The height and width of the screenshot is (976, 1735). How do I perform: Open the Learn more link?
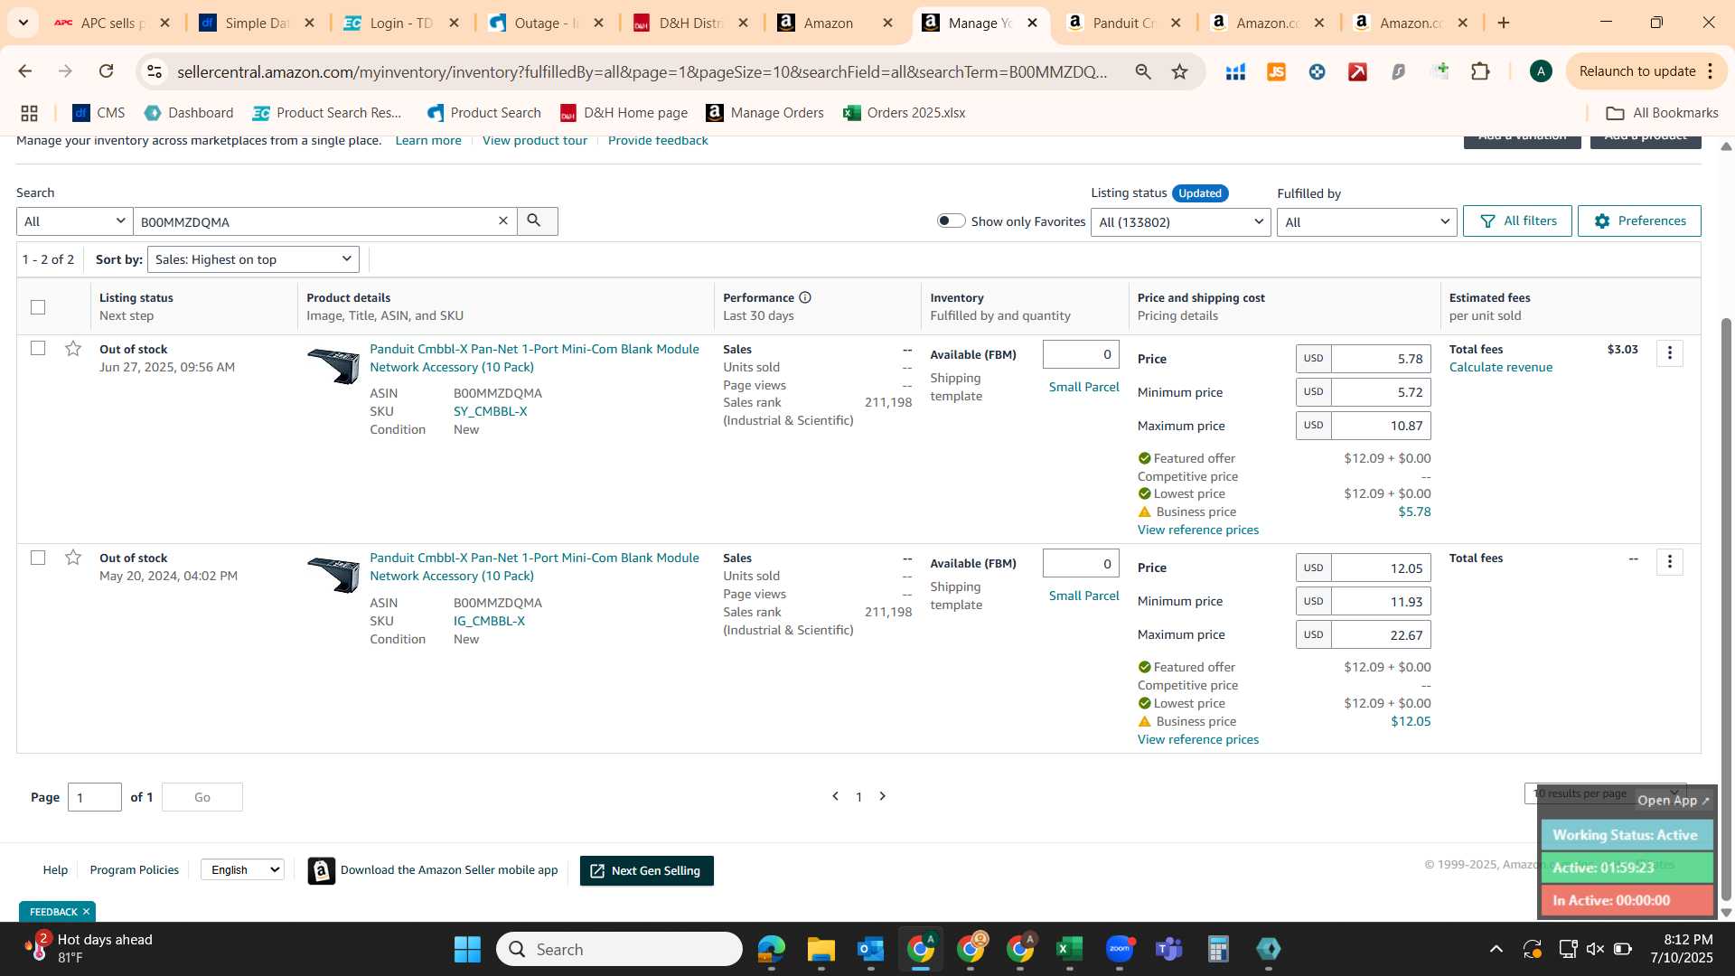(428, 141)
